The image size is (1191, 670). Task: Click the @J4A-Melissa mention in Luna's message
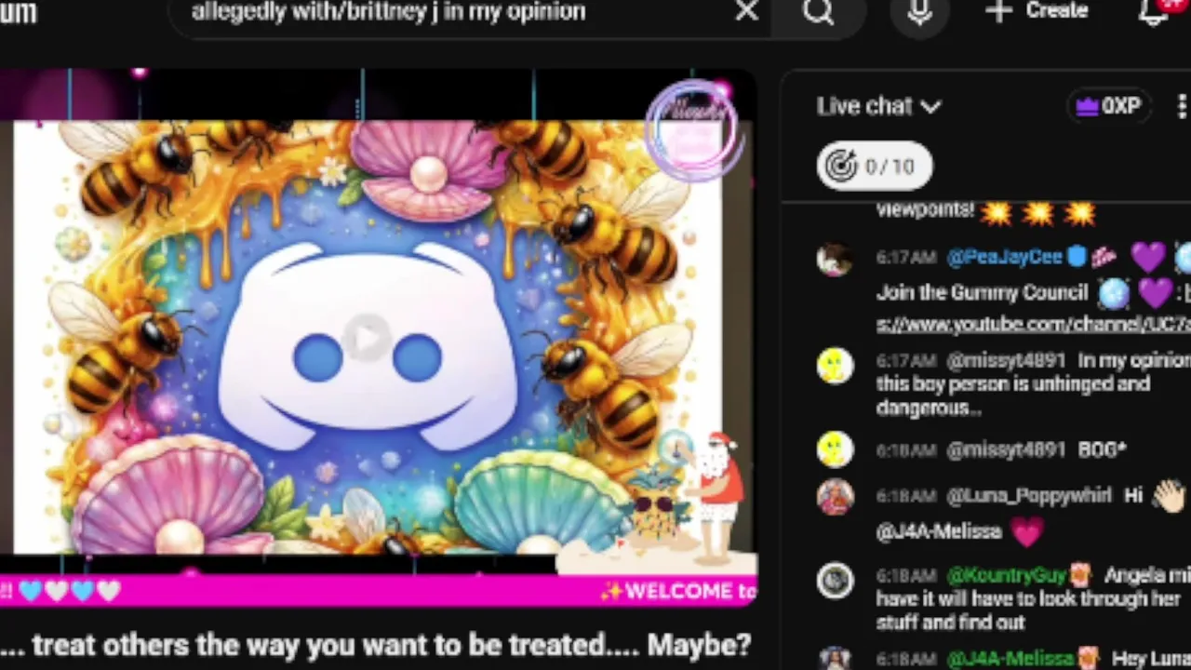[939, 531]
